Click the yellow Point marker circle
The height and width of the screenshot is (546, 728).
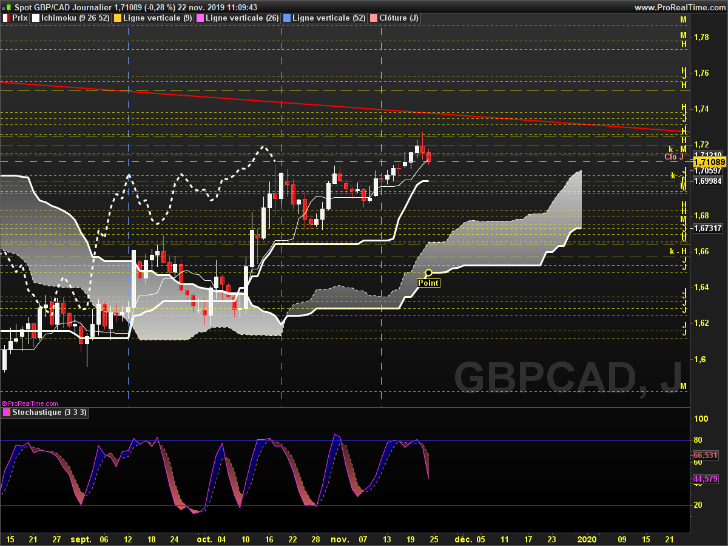[x=428, y=272]
